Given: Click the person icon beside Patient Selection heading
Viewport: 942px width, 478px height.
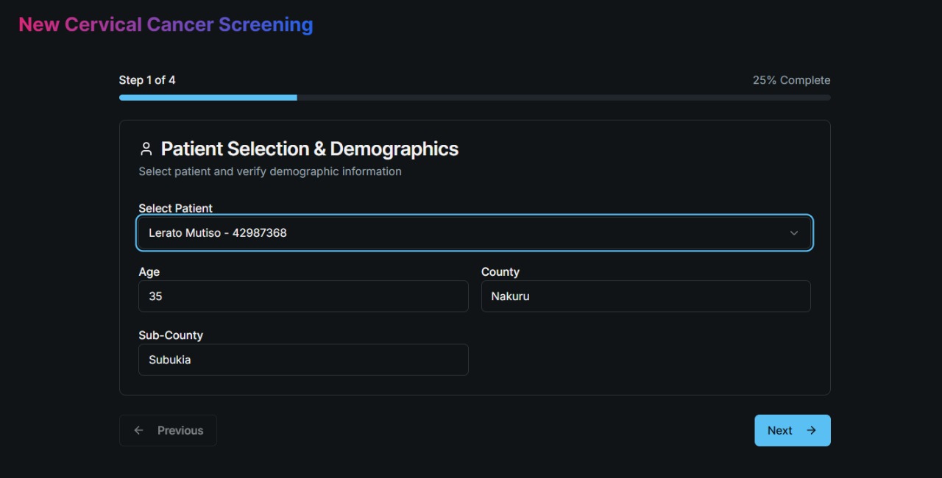Looking at the screenshot, I should pyautogui.click(x=146, y=149).
